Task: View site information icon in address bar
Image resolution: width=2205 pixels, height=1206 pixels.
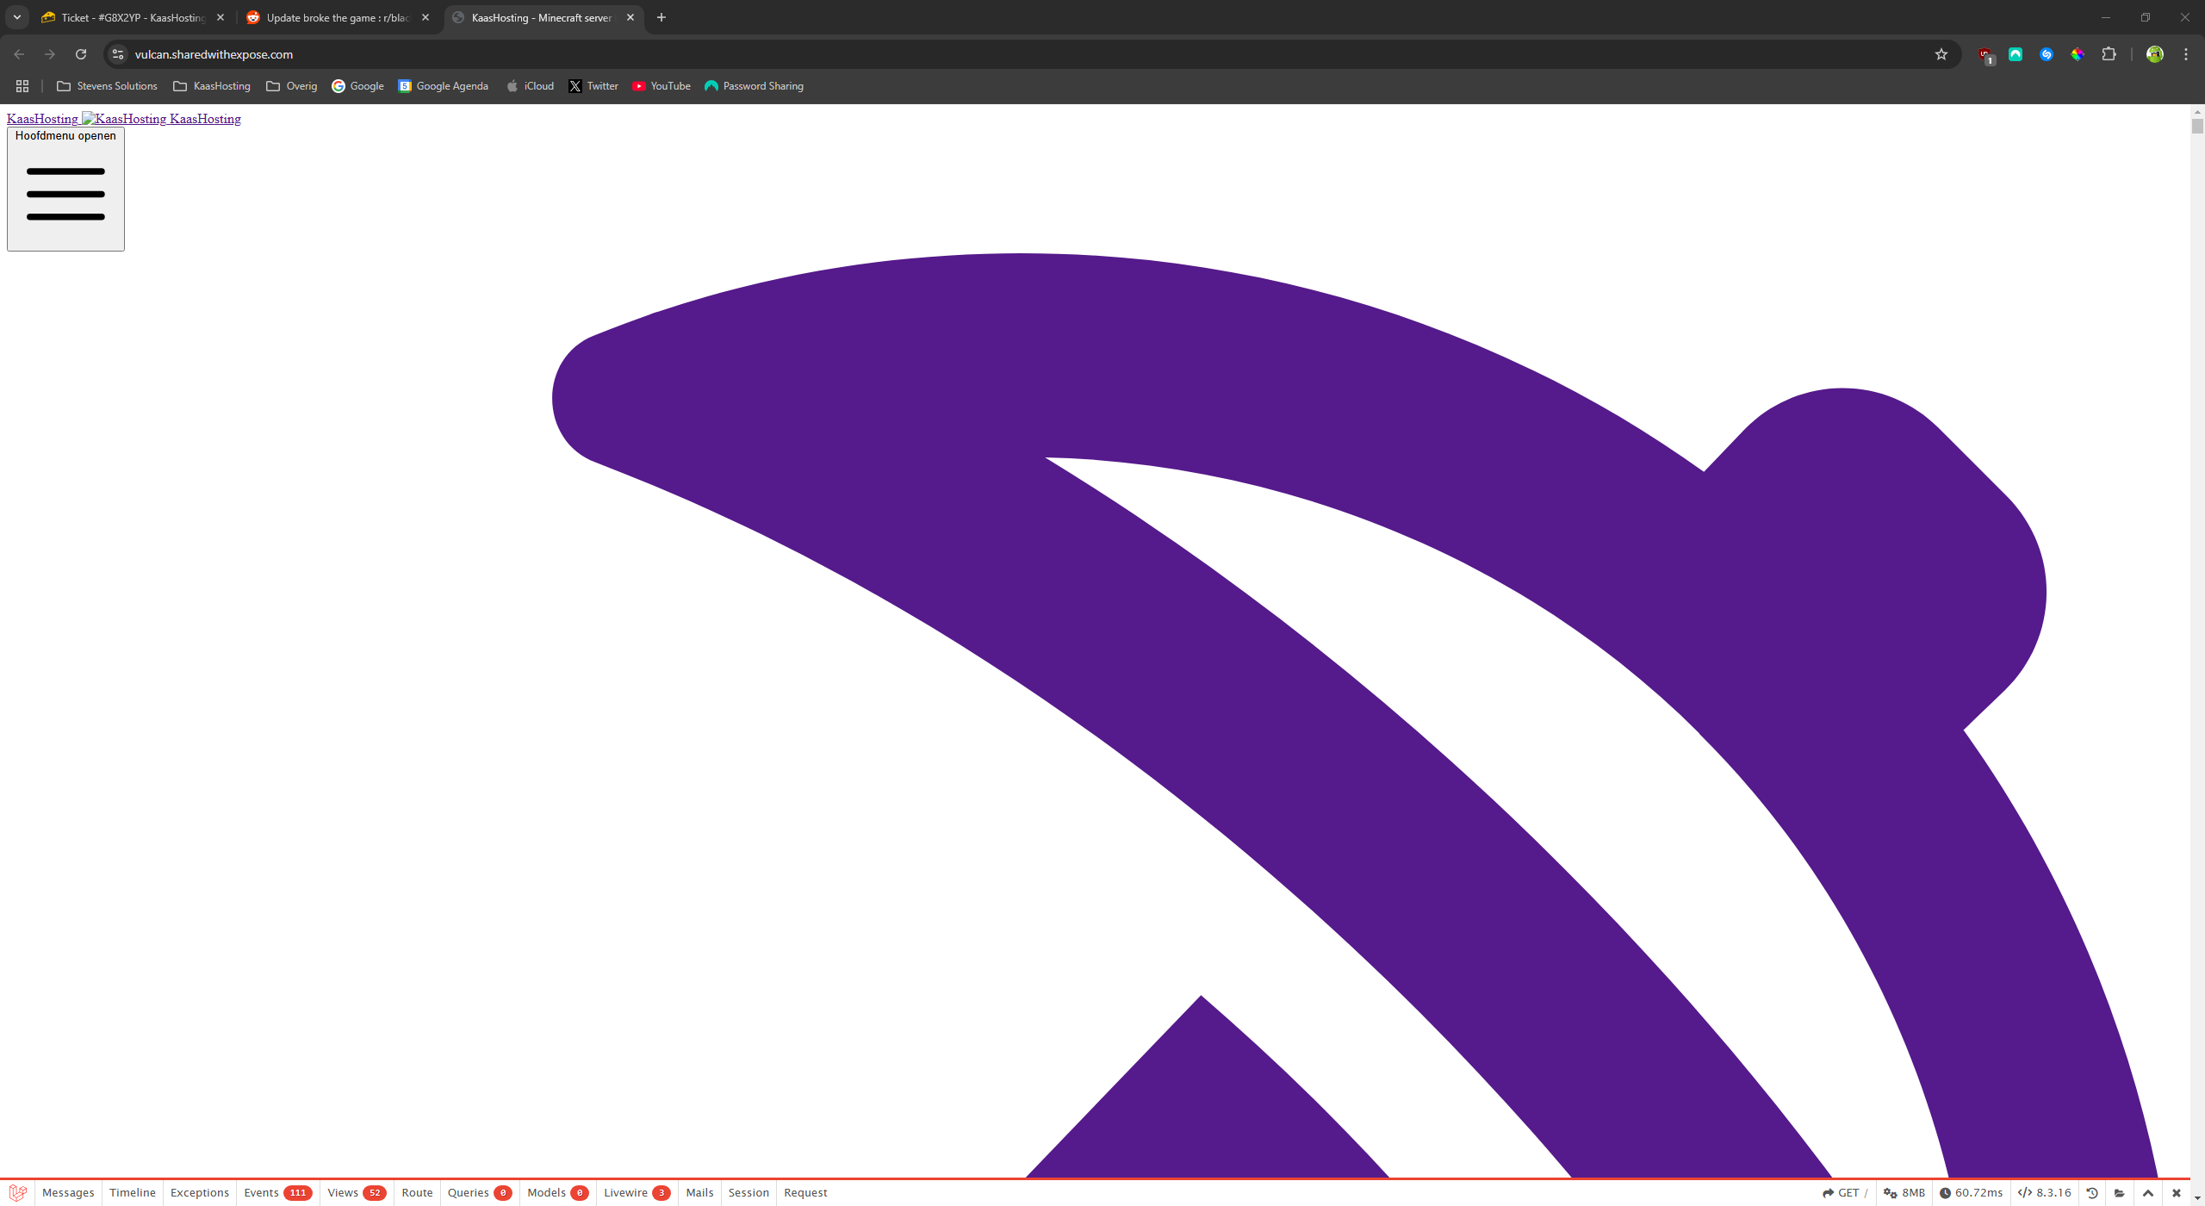Action: tap(119, 54)
